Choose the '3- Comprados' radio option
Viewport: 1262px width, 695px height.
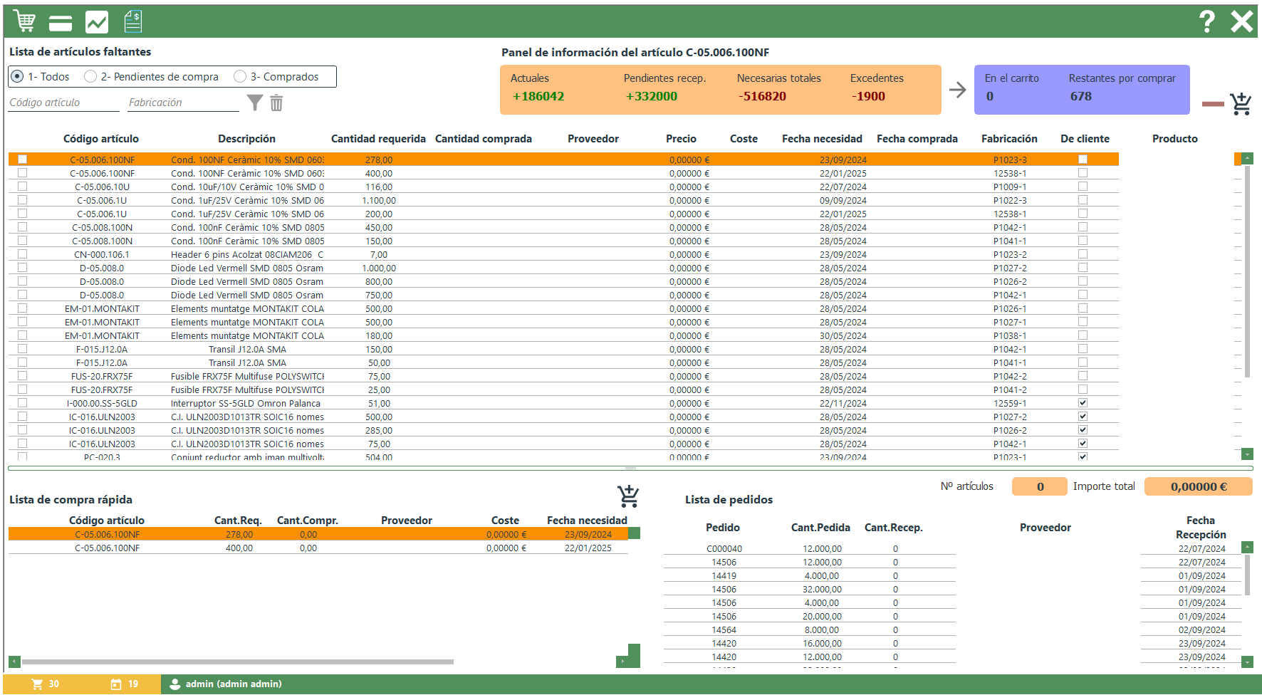pos(240,77)
